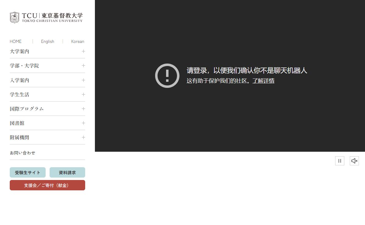Switch to the English site
The image size is (365, 225).
(x=47, y=41)
